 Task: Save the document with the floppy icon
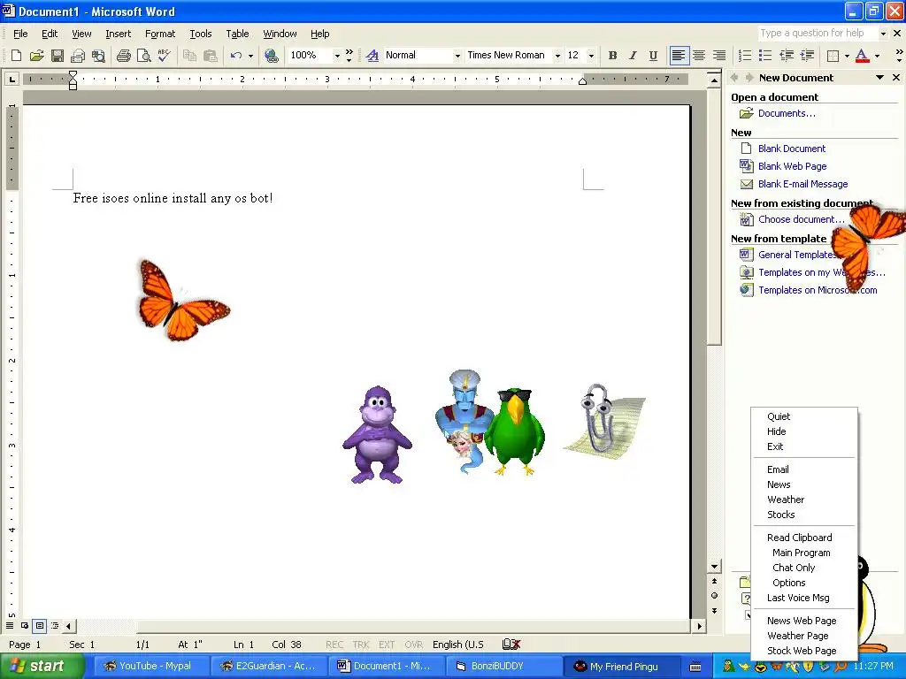tap(58, 56)
